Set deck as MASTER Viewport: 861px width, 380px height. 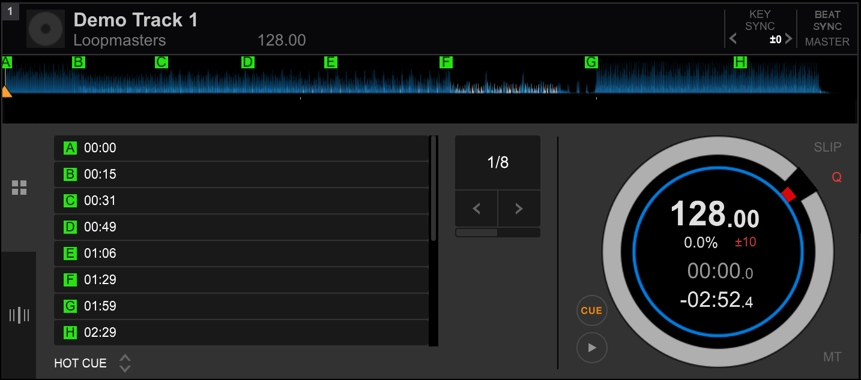pos(827,42)
